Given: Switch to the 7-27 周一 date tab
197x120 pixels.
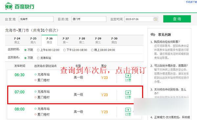Looking at the screenshot, I should (66, 40).
